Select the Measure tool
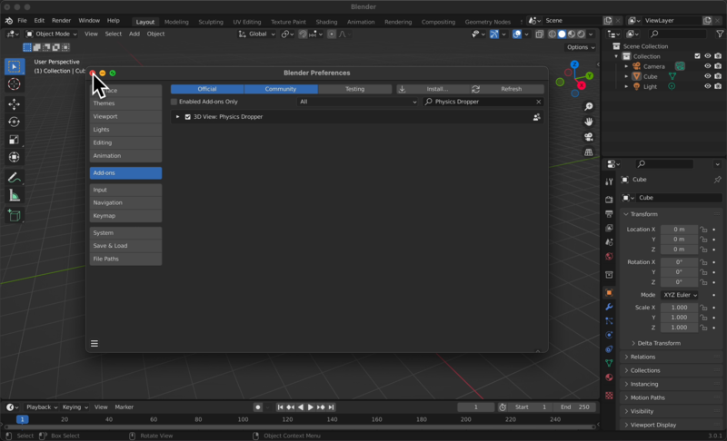 coord(15,196)
